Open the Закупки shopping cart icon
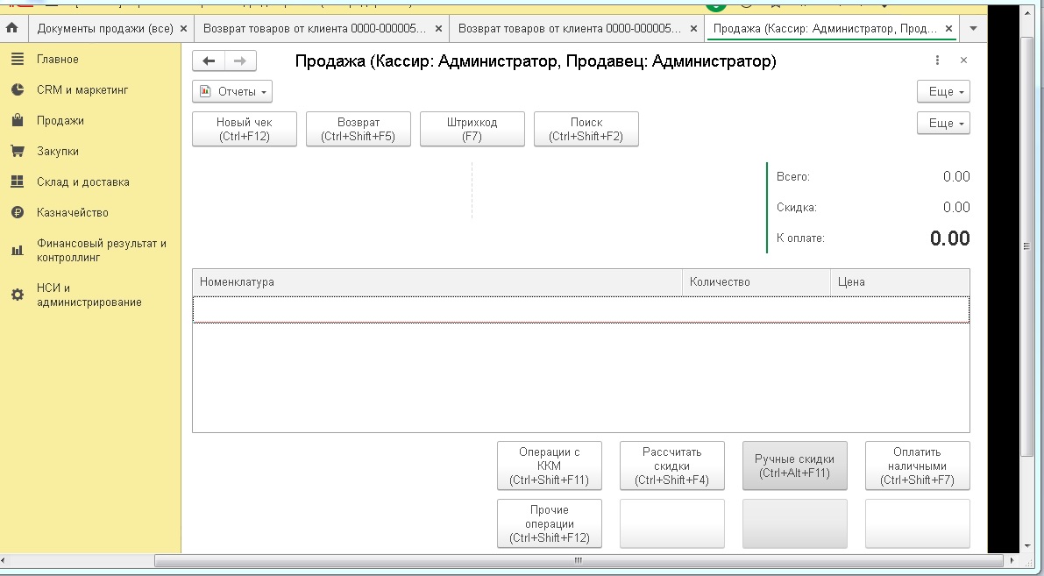 (x=17, y=151)
